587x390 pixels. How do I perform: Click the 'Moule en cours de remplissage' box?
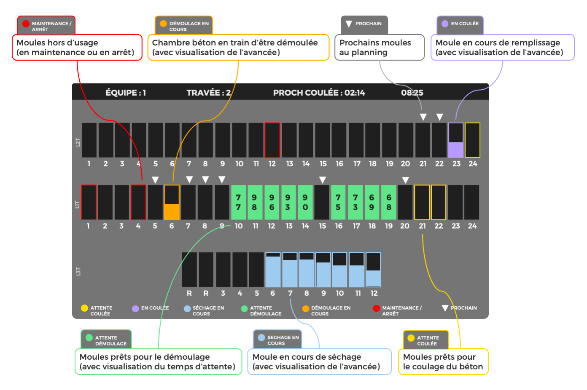(x=503, y=48)
